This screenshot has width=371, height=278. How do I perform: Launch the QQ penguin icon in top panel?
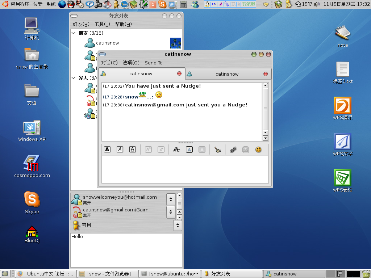pos(71,4)
